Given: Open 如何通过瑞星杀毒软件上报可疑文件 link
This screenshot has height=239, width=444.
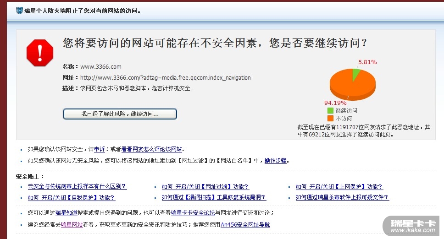Looking at the screenshot, I should [x=342, y=197].
